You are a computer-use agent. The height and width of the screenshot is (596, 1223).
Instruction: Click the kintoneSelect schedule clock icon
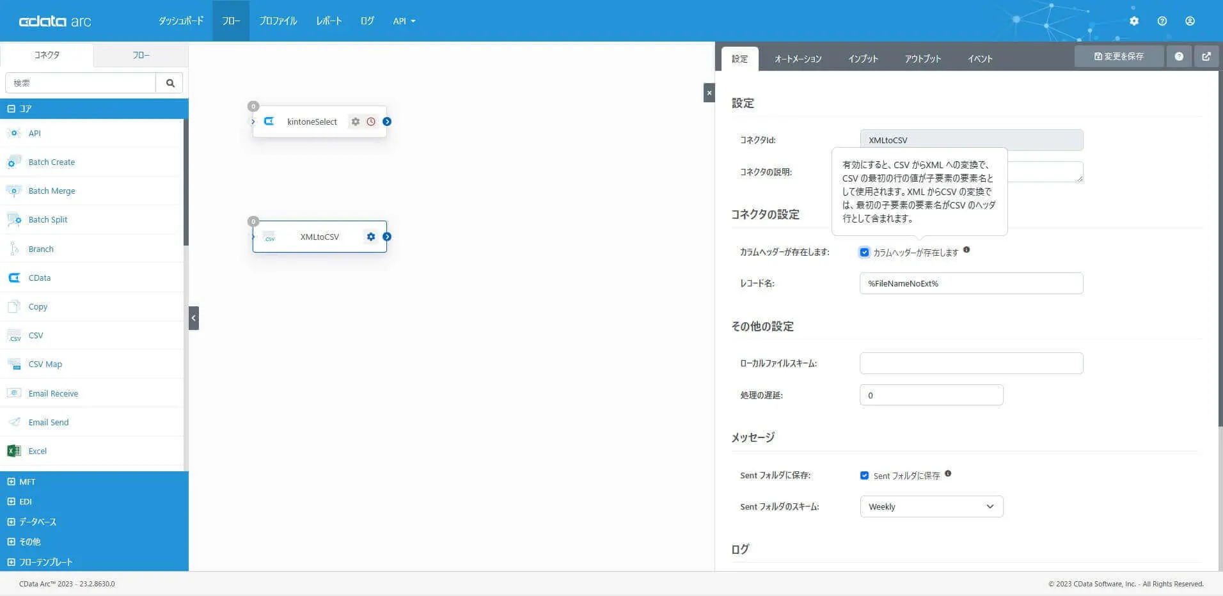coord(371,122)
